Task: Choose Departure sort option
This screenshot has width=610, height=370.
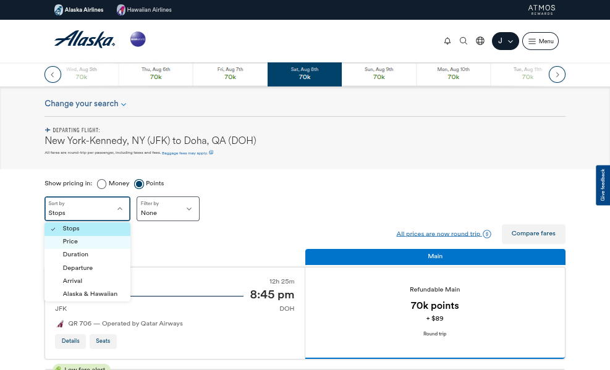Action: point(88,268)
